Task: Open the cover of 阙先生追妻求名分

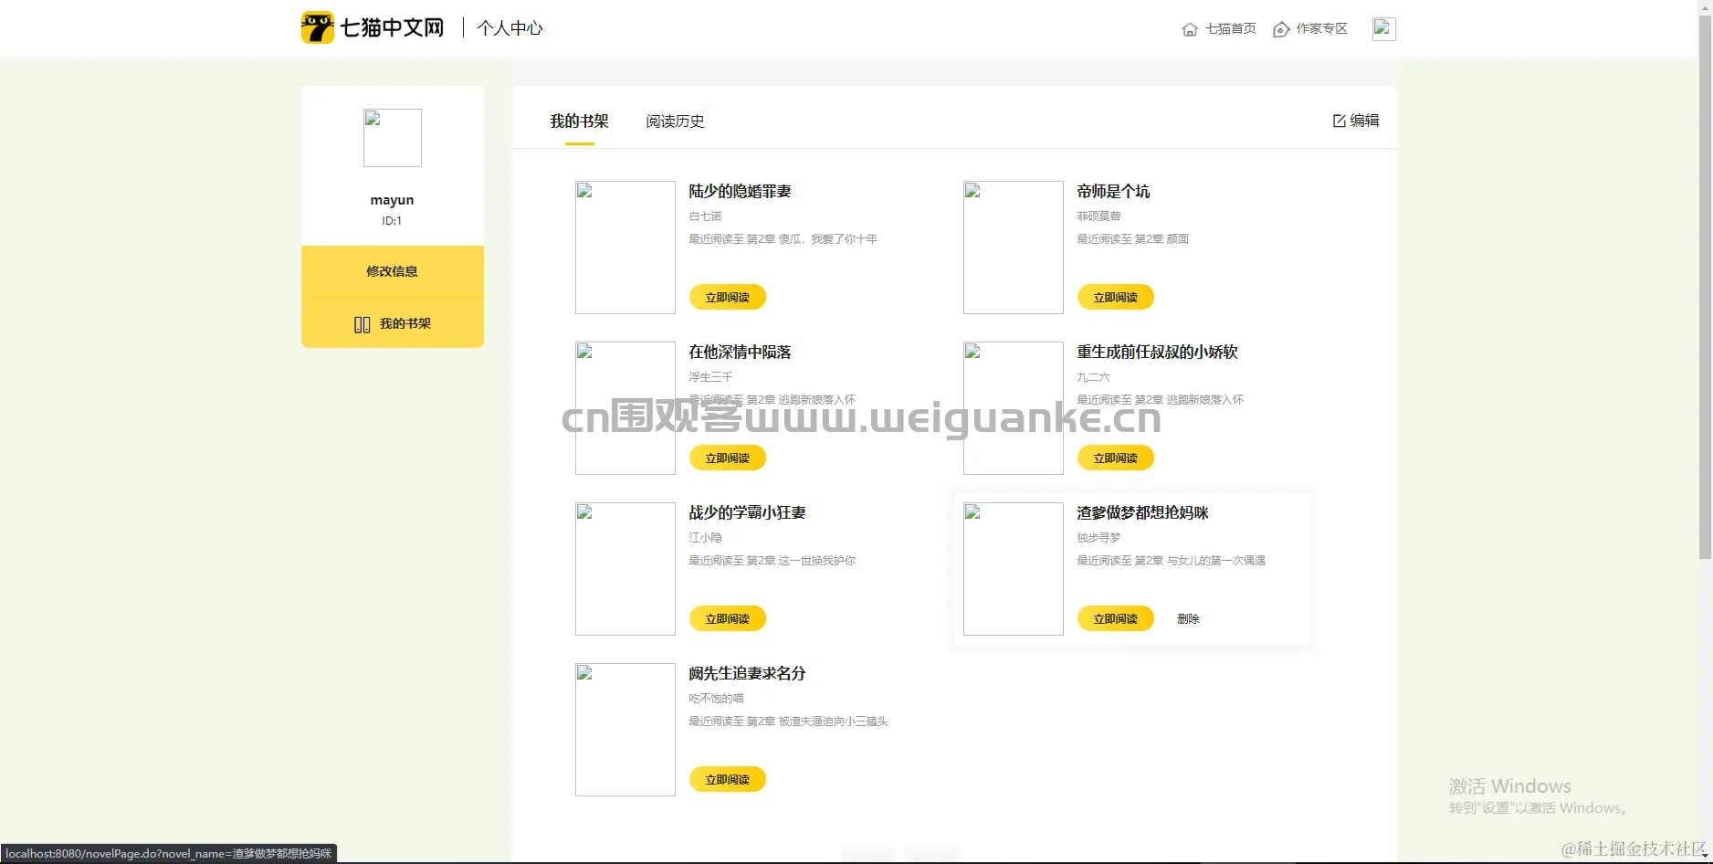Action: tap(625, 730)
